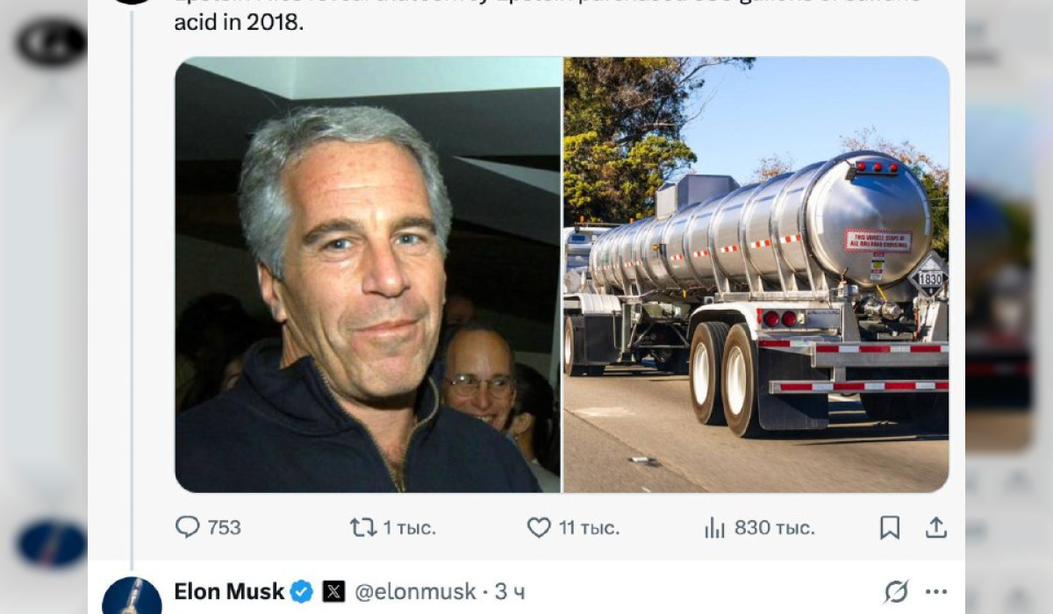Click the reply speech bubble icon
1053x614 pixels.
pyautogui.click(x=188, y=527)
